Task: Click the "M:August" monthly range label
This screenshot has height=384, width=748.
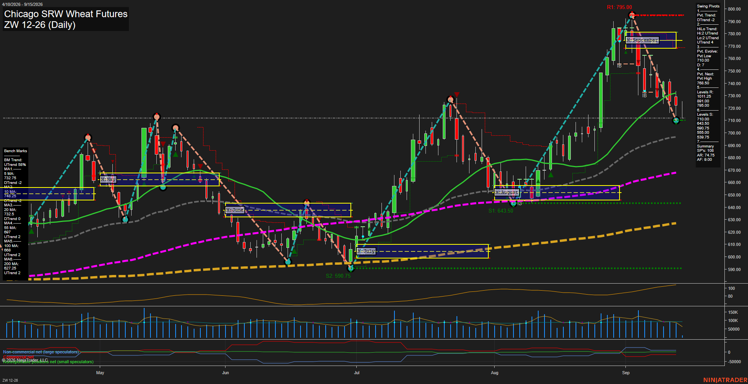Action: point(507,193)
